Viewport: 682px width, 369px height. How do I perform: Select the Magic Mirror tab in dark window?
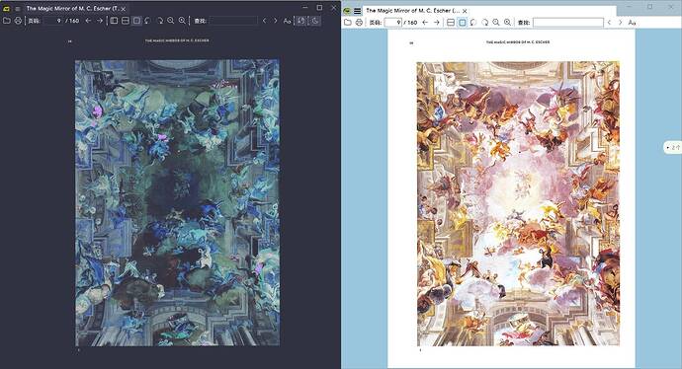point(72,8)
